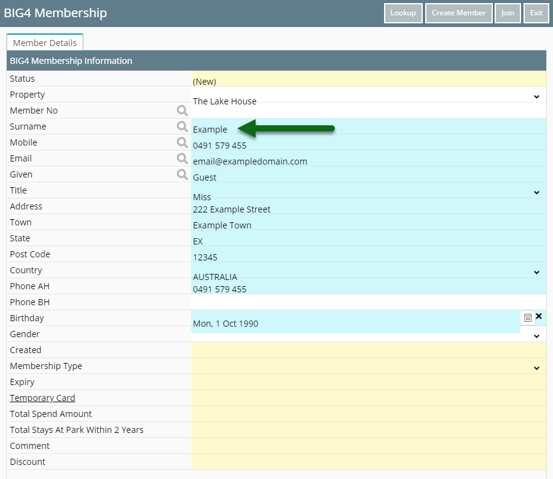Screen dimensions: 553x479
Task: Click the Exit button
Action: (536, 13)
